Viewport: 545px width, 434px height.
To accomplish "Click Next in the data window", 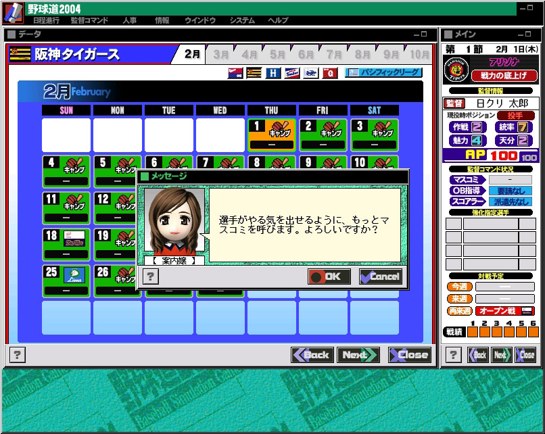I will [358, 355].
